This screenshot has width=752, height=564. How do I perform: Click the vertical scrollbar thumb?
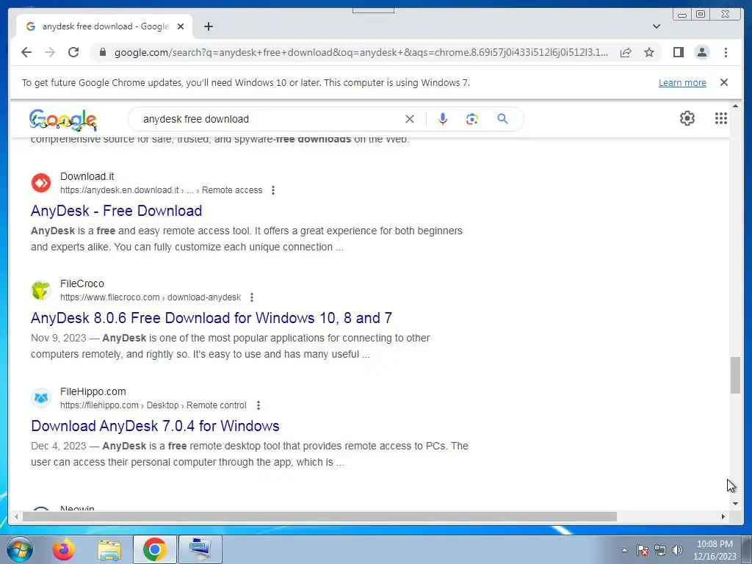[735, 375]
